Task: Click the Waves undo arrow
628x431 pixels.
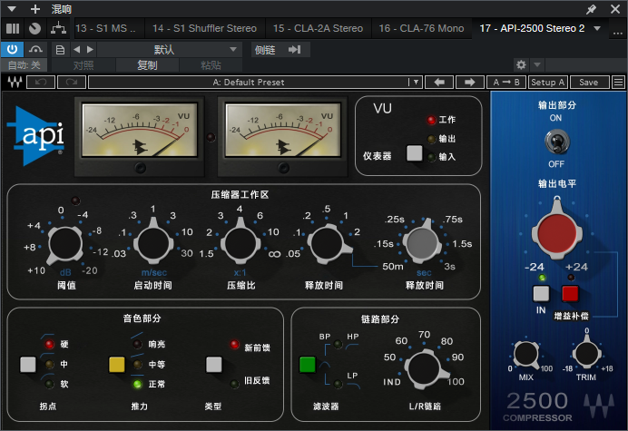Action: click(x=41, y=82)
